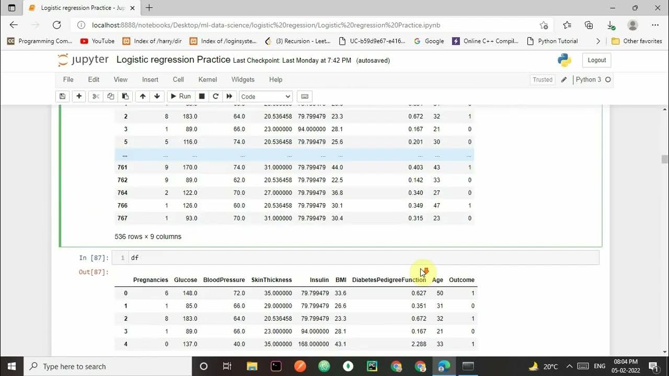
Task: Open Task View on the taskbar
Action: tap(227, 366)
